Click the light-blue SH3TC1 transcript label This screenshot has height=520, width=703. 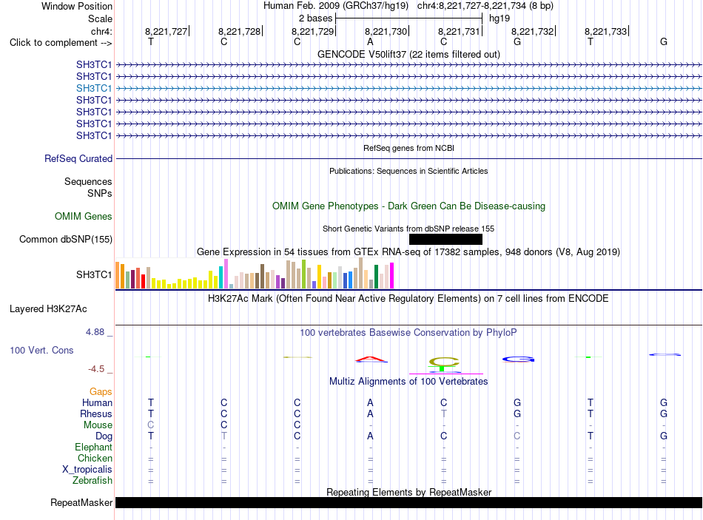pyautogui.click(x=94, y=88)
